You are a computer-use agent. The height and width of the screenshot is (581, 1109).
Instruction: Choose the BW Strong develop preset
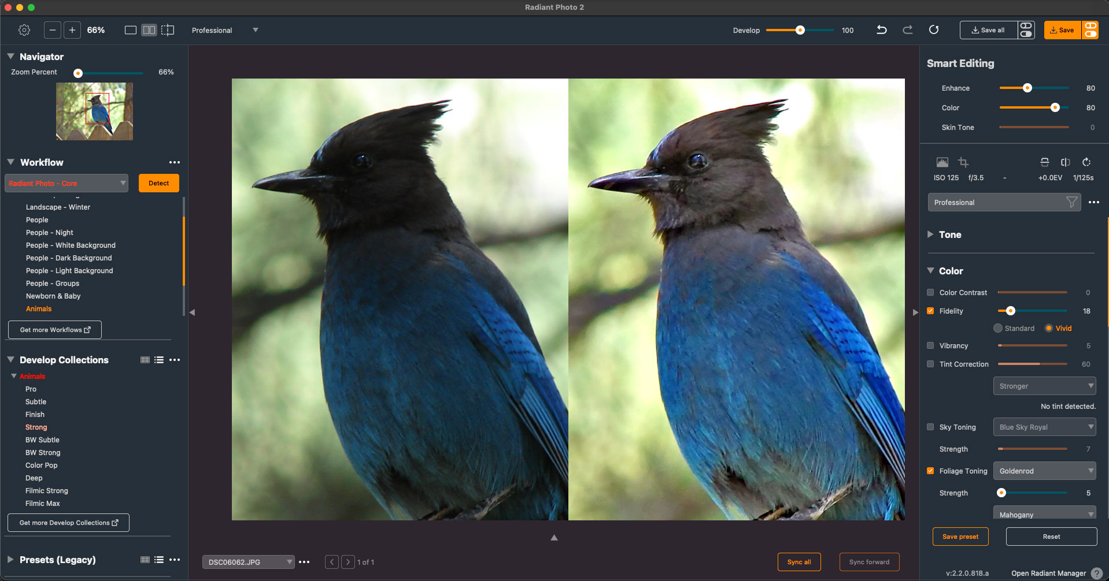pos(43,452)
